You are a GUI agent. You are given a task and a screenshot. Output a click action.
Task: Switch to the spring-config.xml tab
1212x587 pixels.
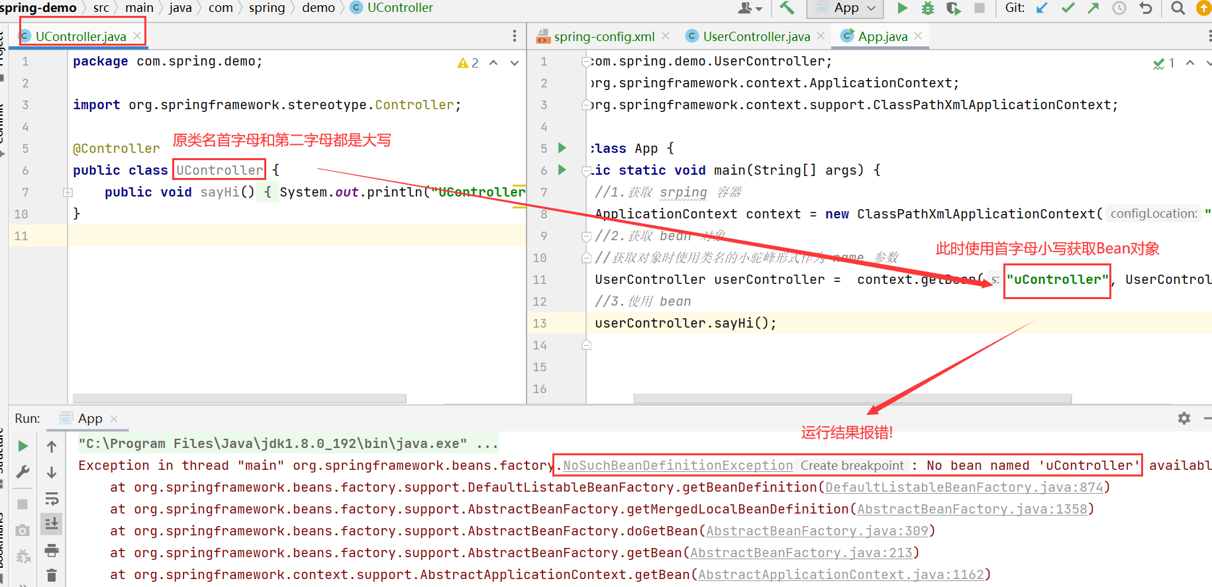(603, 36)
